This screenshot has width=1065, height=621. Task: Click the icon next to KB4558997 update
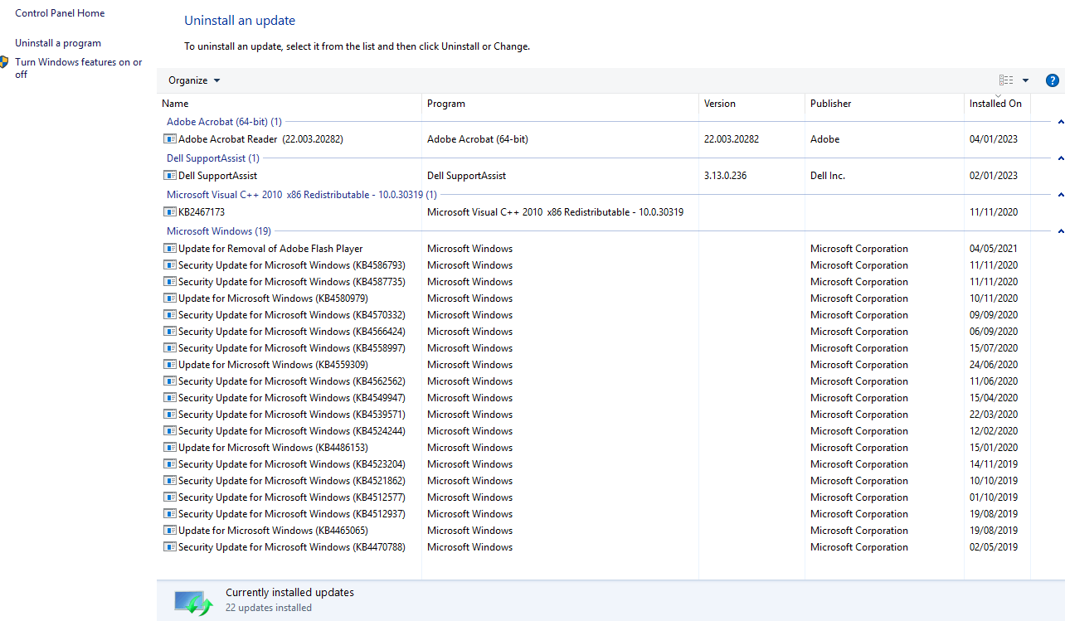pyautogui.click(x=170, y=348)
